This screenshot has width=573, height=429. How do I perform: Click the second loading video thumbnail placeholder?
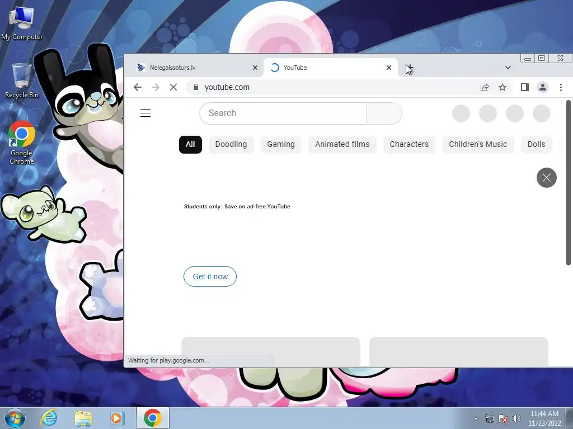tap(459, 352)
